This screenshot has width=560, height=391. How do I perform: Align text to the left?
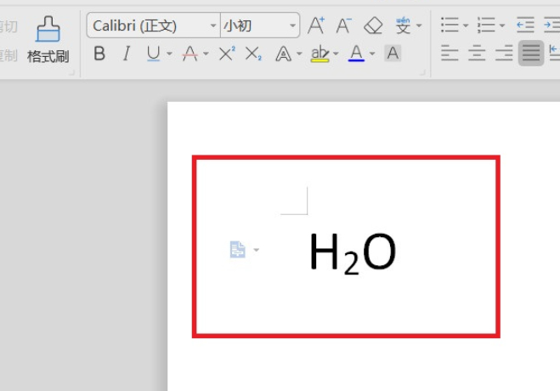click(x=450, y=54)
